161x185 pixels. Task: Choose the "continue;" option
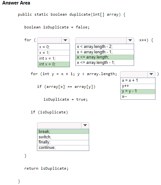point(63,148)
